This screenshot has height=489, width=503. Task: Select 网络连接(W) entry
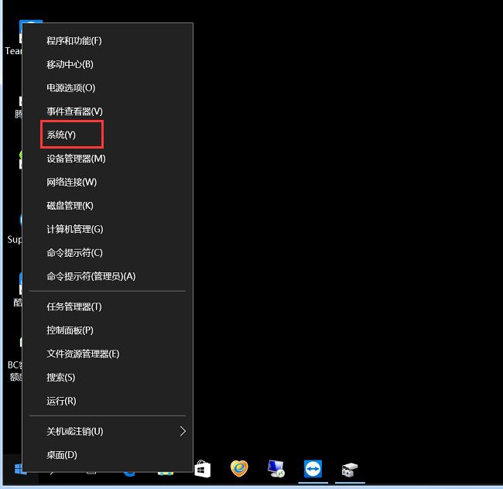pos(108,182)
